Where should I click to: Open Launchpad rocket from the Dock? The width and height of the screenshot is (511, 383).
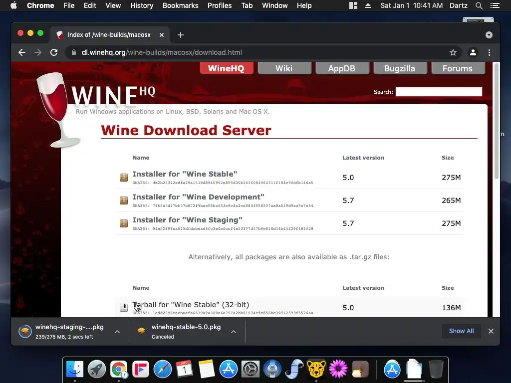tap(97, 370)
